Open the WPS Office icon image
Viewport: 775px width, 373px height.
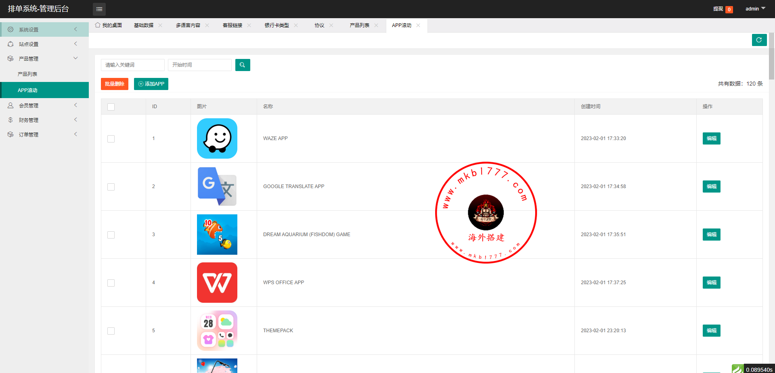pyautogui.click(x=217, y=283)
